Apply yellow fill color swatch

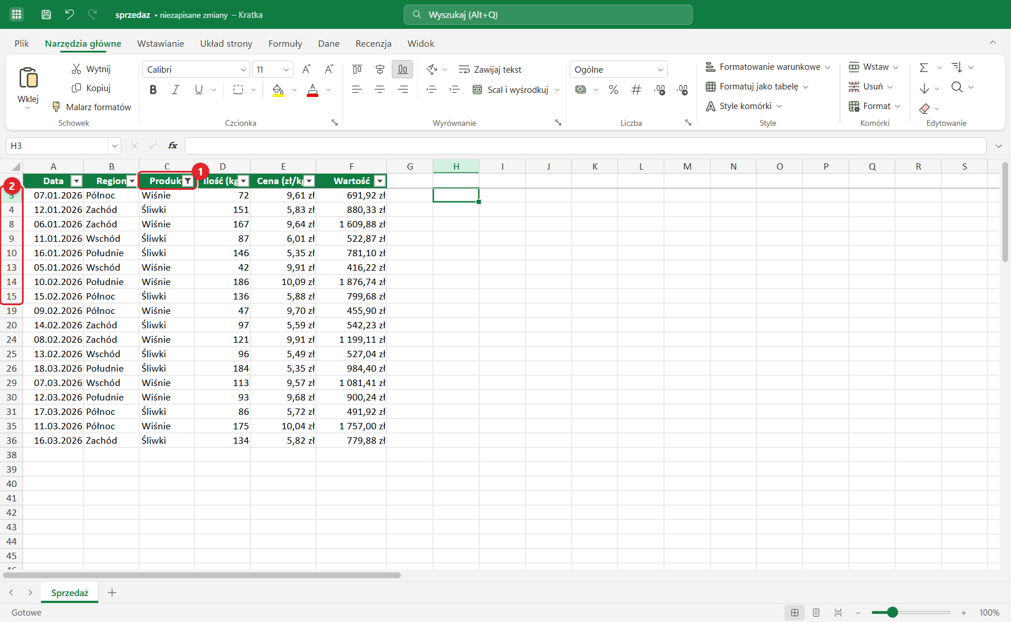278,89
